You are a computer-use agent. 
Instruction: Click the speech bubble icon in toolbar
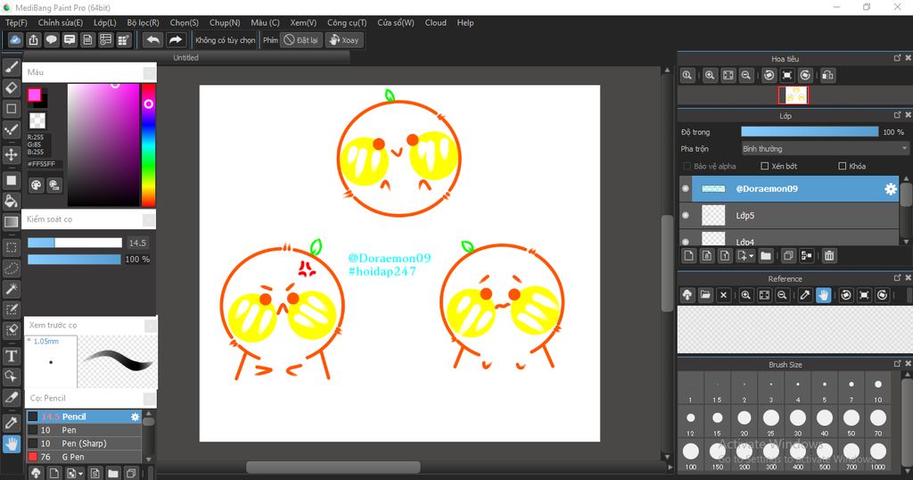click(x=51, y=39)
